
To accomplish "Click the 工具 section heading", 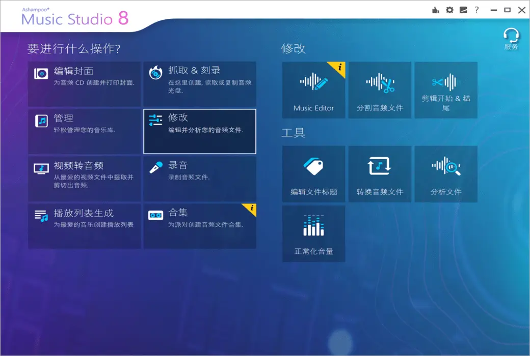I will tap(294, 133).
